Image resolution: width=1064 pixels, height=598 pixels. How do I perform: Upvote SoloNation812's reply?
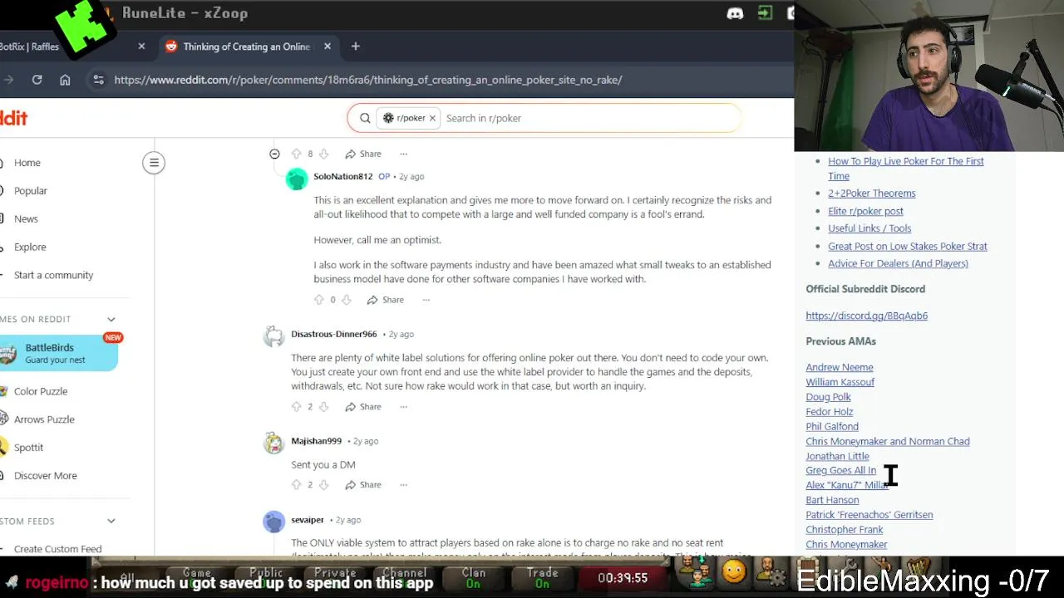(x=318, y=300)
